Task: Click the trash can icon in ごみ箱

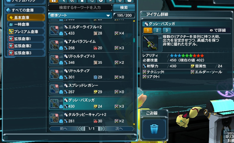Action: click(154, 129)
